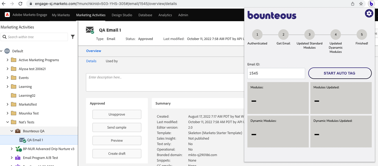Open the Bounteous extension settings gear
The height and width of the screenshot is (166, 378).
(369, 13)
